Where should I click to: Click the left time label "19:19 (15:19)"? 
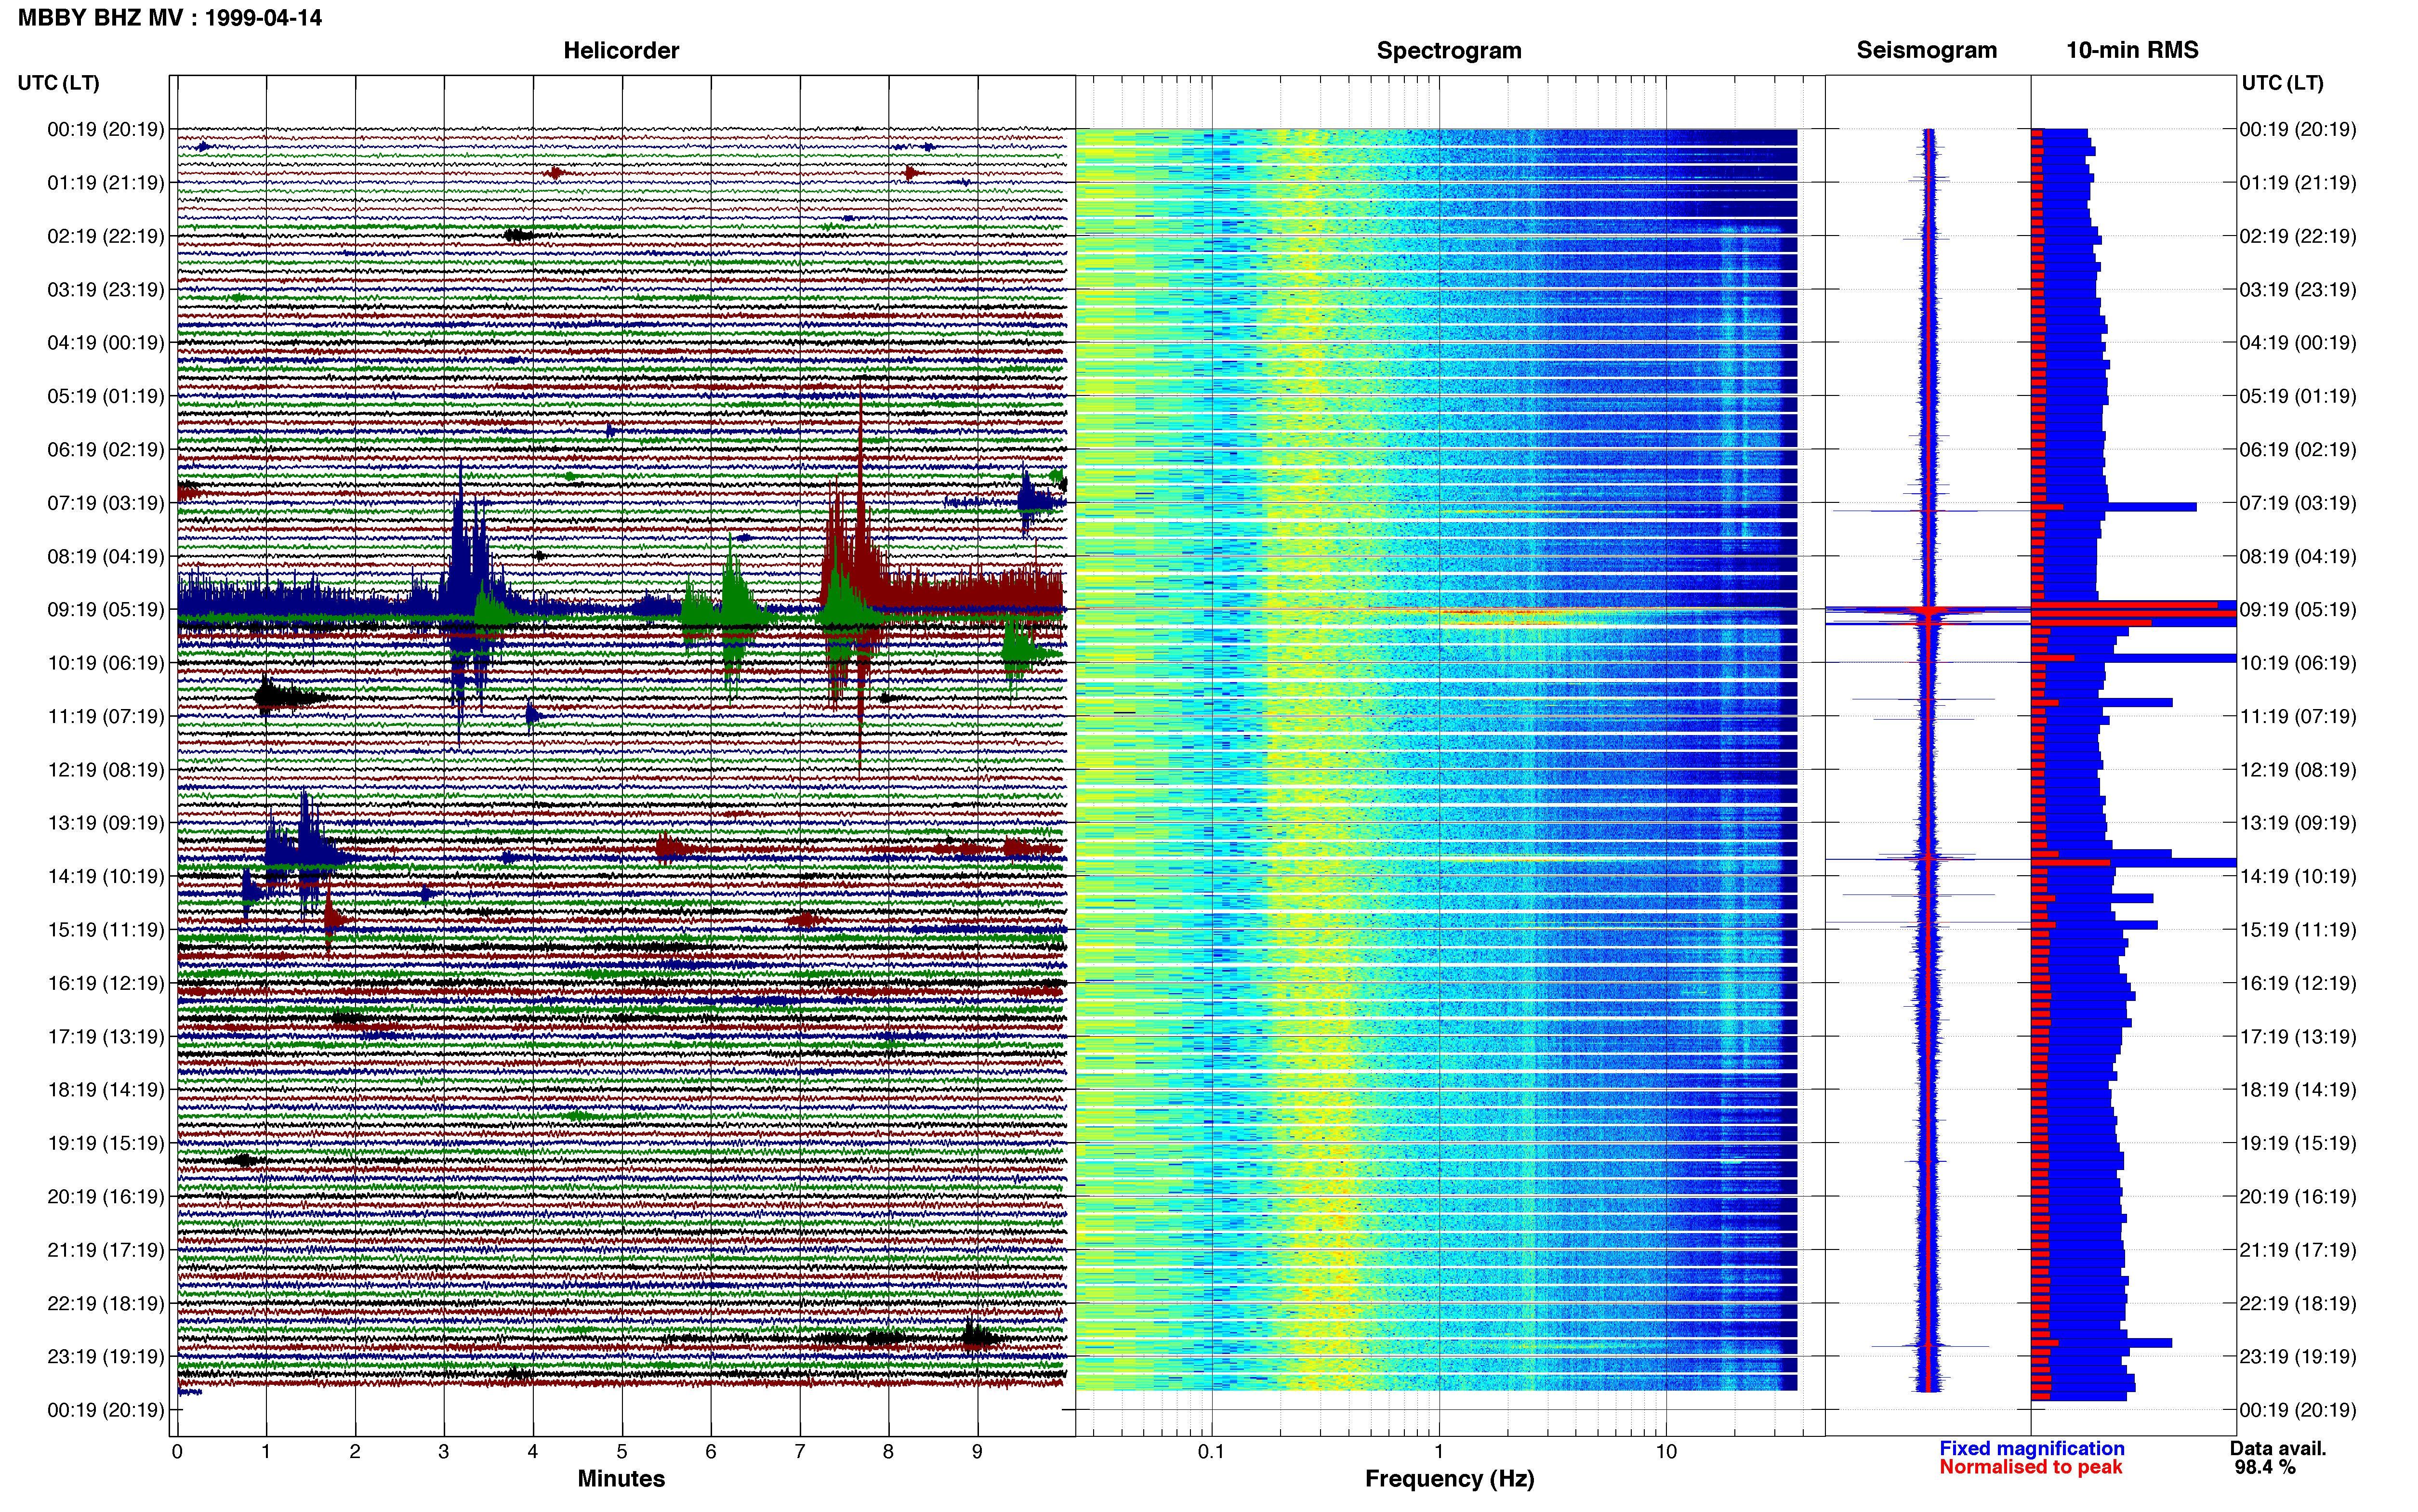tap(105, 1143)
